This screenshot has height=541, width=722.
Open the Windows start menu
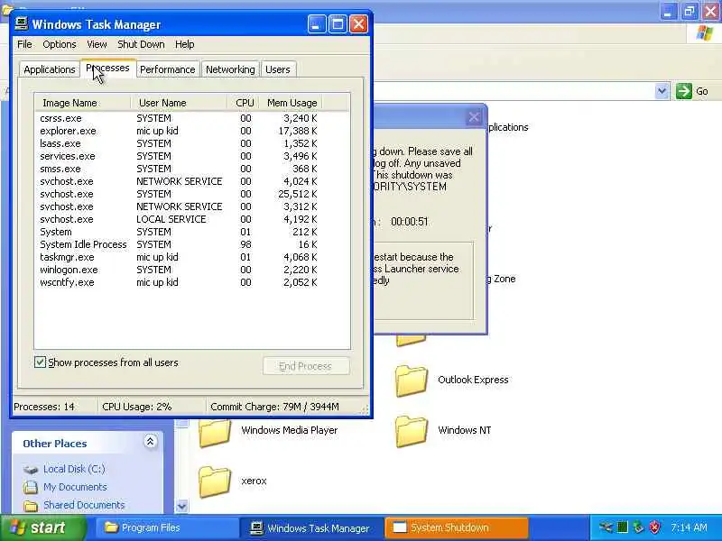click(x=42, y=527)
